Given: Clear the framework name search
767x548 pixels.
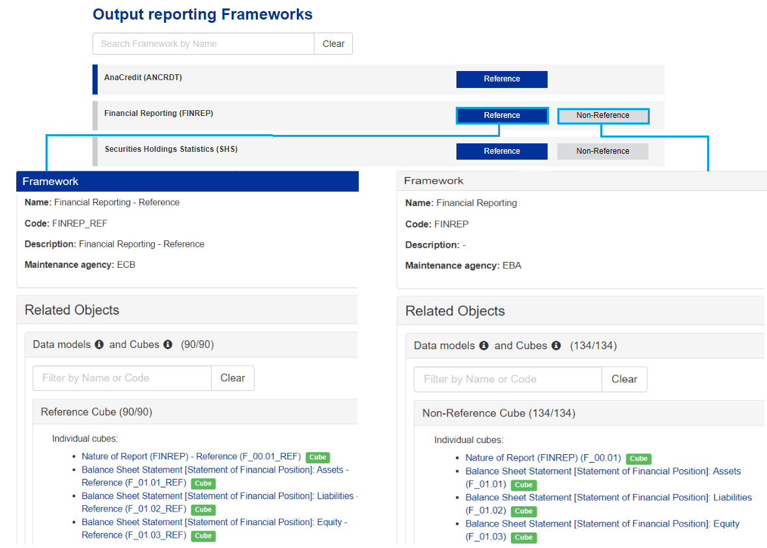Looking at the screenshot, I should 333,44.
